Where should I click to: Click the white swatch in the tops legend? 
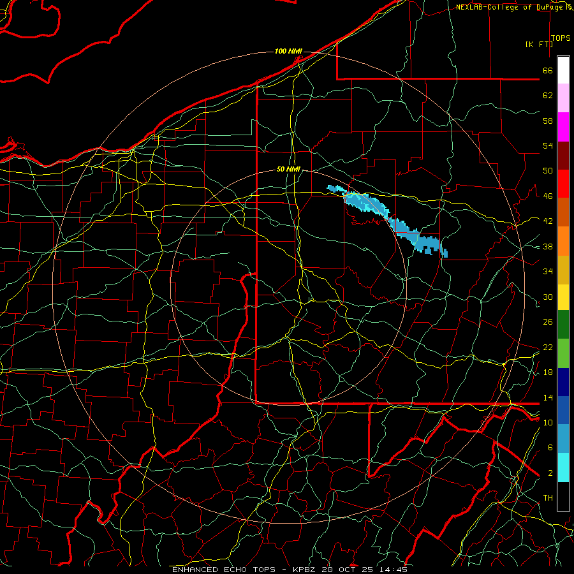coord(563,70)
